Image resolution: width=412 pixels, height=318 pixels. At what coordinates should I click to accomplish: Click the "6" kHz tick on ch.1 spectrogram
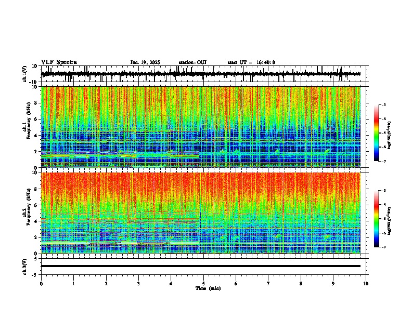36,119
